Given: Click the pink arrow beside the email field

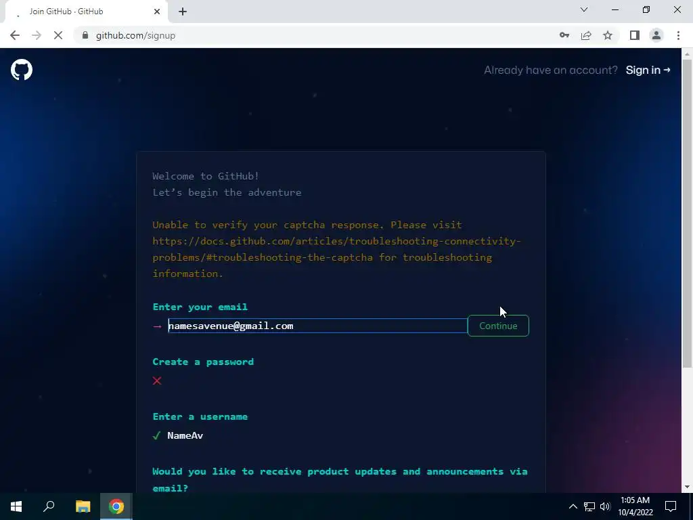Looking at the screenshot, I should [157, 327].
